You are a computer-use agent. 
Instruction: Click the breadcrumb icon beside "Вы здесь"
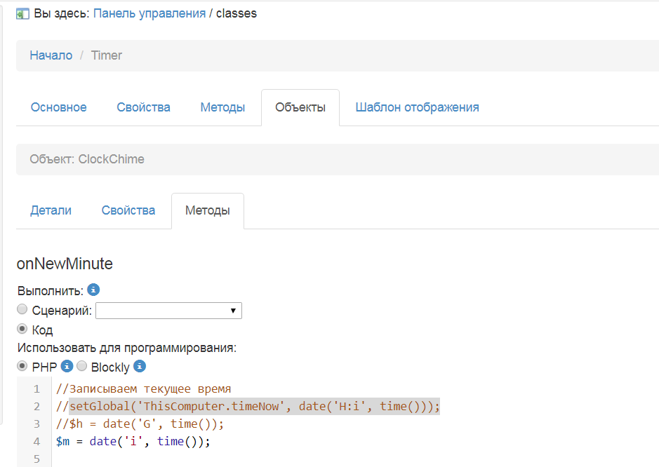pyautogui.click(x=22, y=13)
